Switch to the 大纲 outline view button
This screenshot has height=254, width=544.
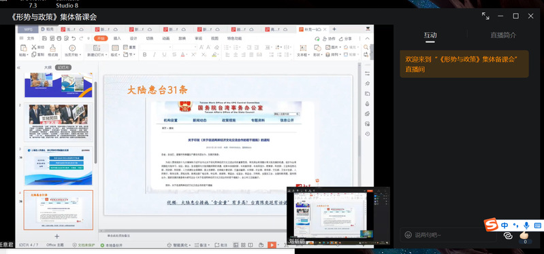[x=48, y=67]
